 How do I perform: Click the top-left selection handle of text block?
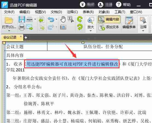tap(4, 43)
